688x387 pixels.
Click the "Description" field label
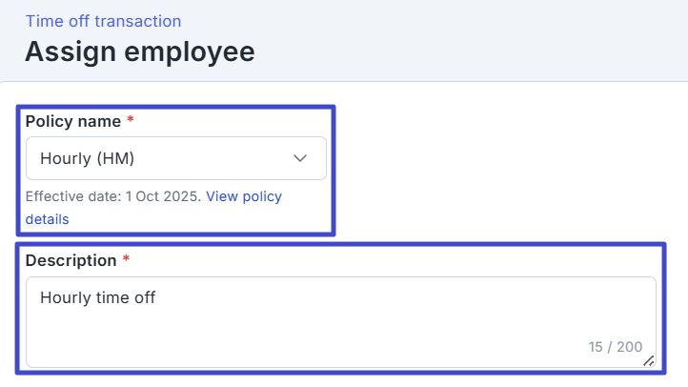[71, 260]
